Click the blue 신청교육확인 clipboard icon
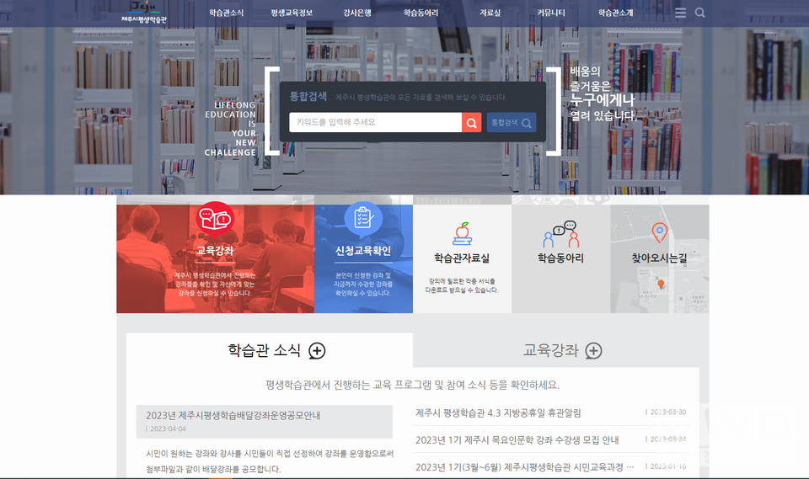809x479 pixels. point(363,219)
